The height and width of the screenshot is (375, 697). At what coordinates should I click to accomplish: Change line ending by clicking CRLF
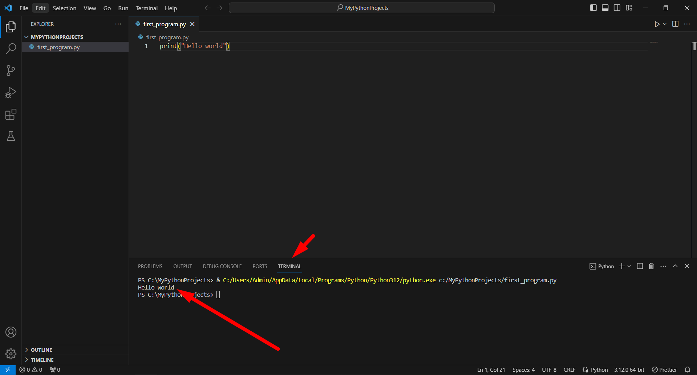pyautogui.click(x=569, y=370)
